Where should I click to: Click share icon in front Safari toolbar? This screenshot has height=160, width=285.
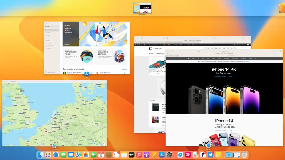[x=275, y=51]
